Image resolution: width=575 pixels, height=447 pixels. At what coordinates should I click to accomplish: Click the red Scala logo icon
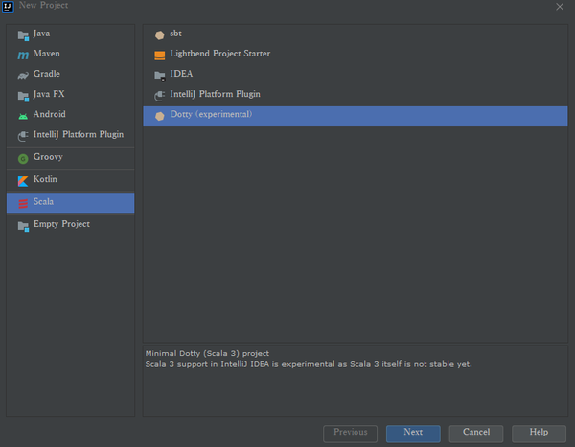click(x=23, y=203)
